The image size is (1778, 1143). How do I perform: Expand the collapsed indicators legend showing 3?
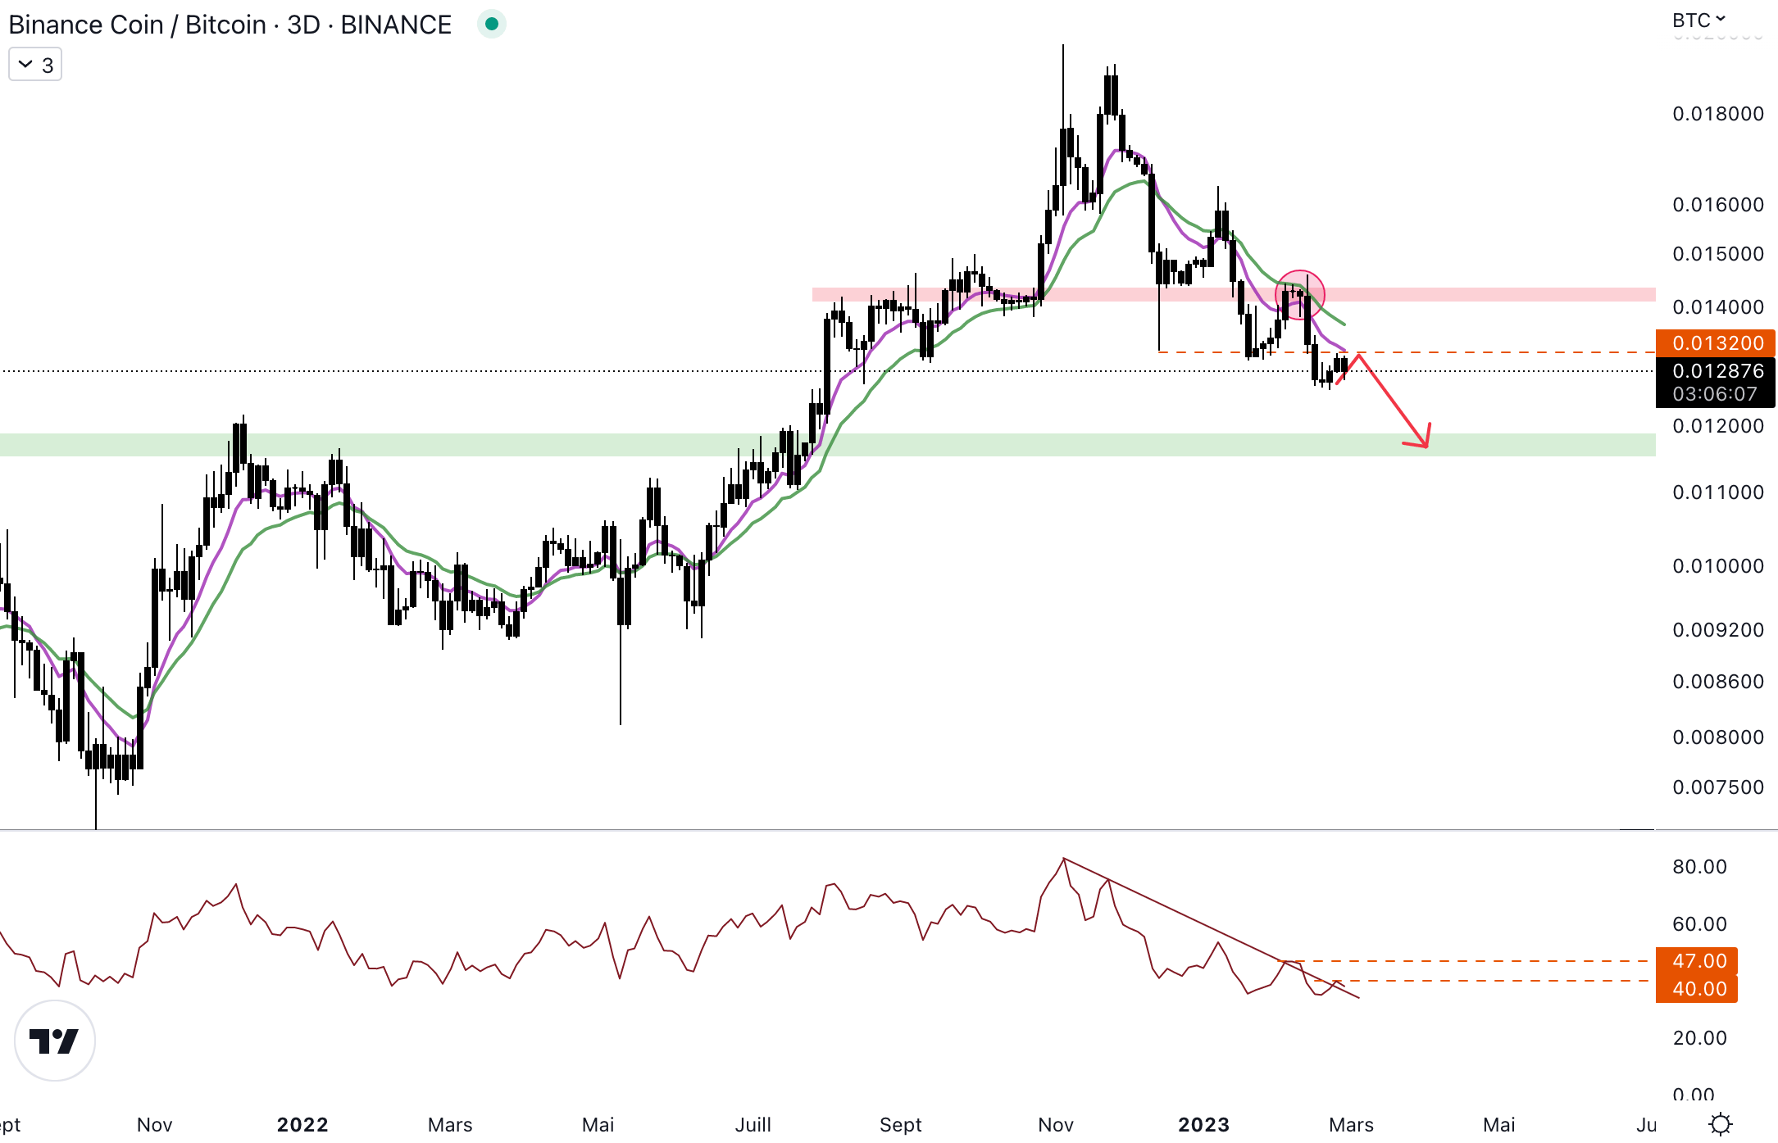pyautogui.click(x=35, y=65)
